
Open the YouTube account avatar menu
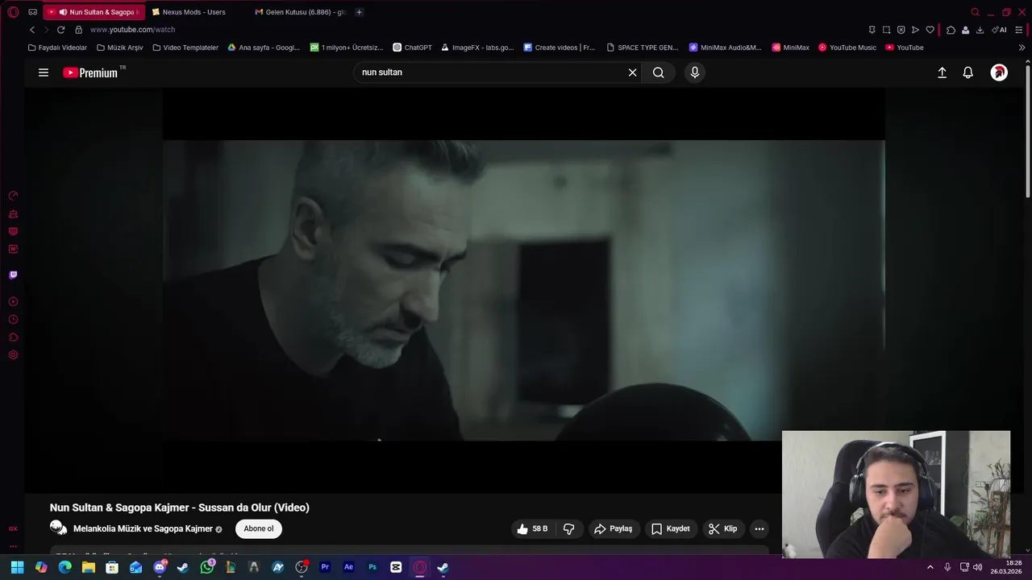999,72
